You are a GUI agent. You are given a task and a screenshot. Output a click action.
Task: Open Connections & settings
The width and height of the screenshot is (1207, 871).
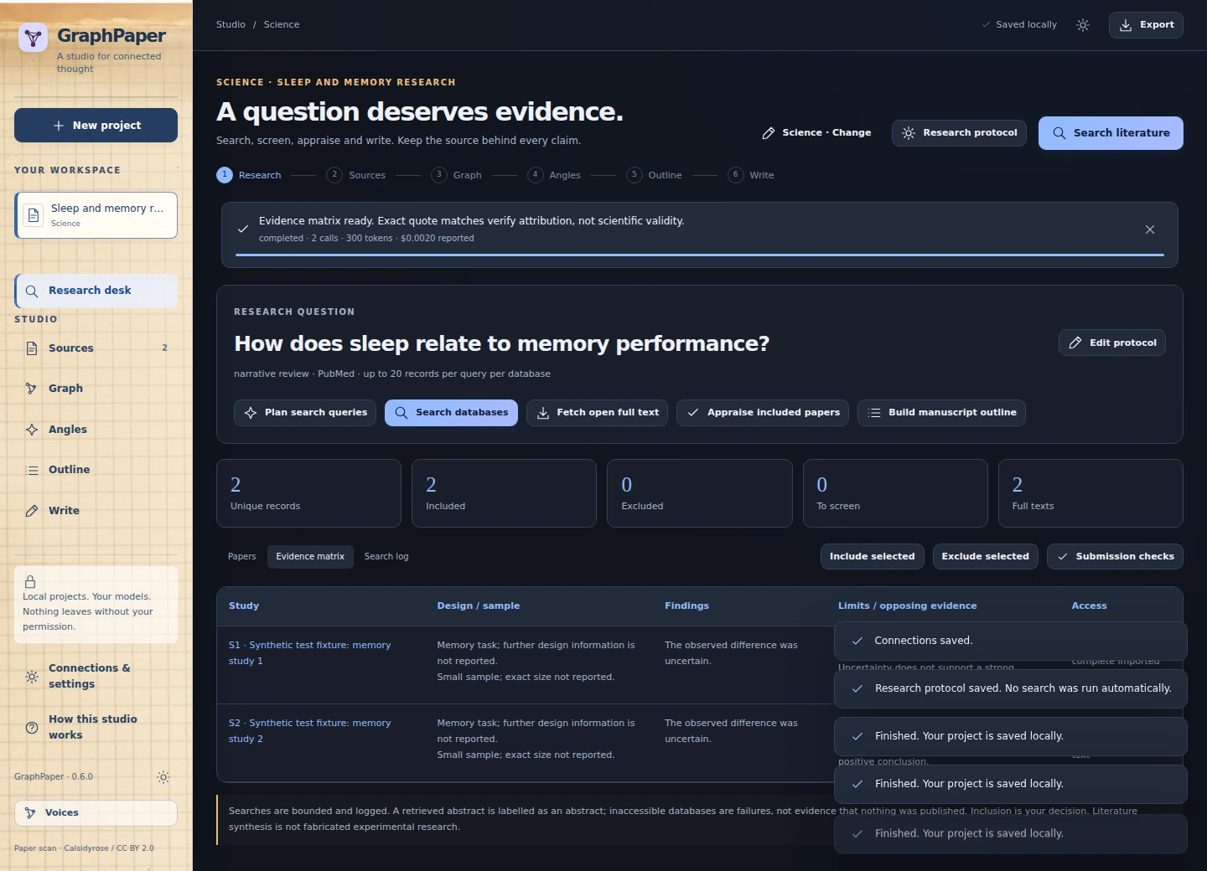(x=96, y=676)
